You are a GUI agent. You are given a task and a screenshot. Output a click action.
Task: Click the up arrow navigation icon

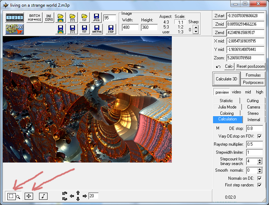click(x=78, y=193)
